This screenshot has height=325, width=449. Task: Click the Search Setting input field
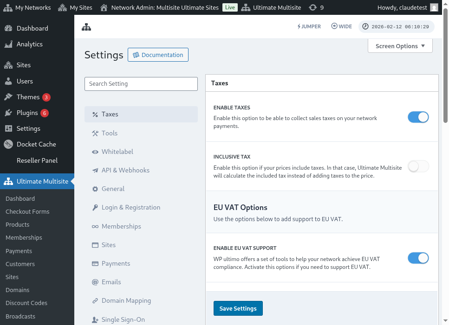tap(141, 84)
